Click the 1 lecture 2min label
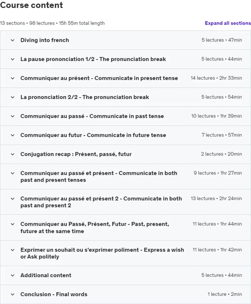251x304 pixels. tap(225, 294)
